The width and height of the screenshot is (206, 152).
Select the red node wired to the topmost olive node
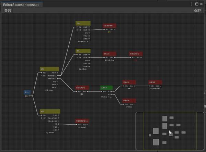click(110, 26)
